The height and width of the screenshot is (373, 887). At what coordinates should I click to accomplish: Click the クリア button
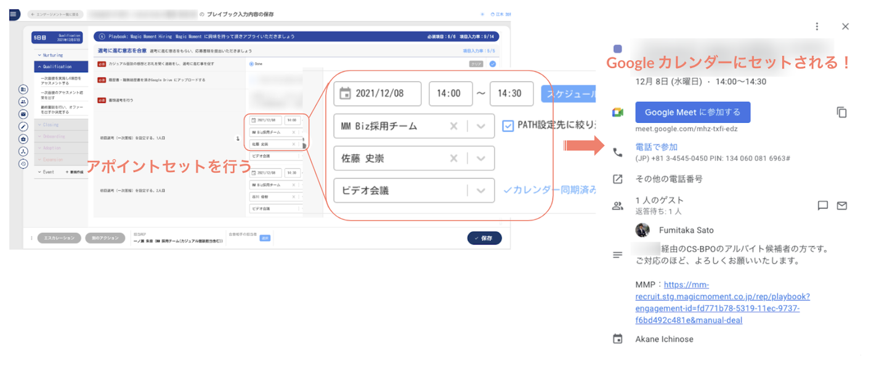coord(476,64)
